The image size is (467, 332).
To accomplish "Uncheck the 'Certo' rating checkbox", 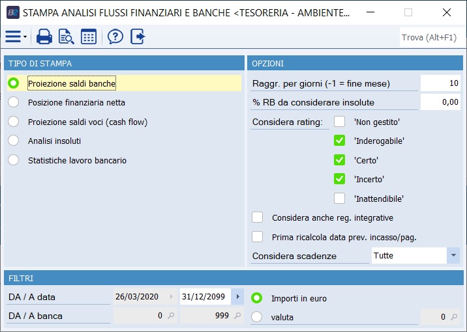I will click(x=339, y=159).
